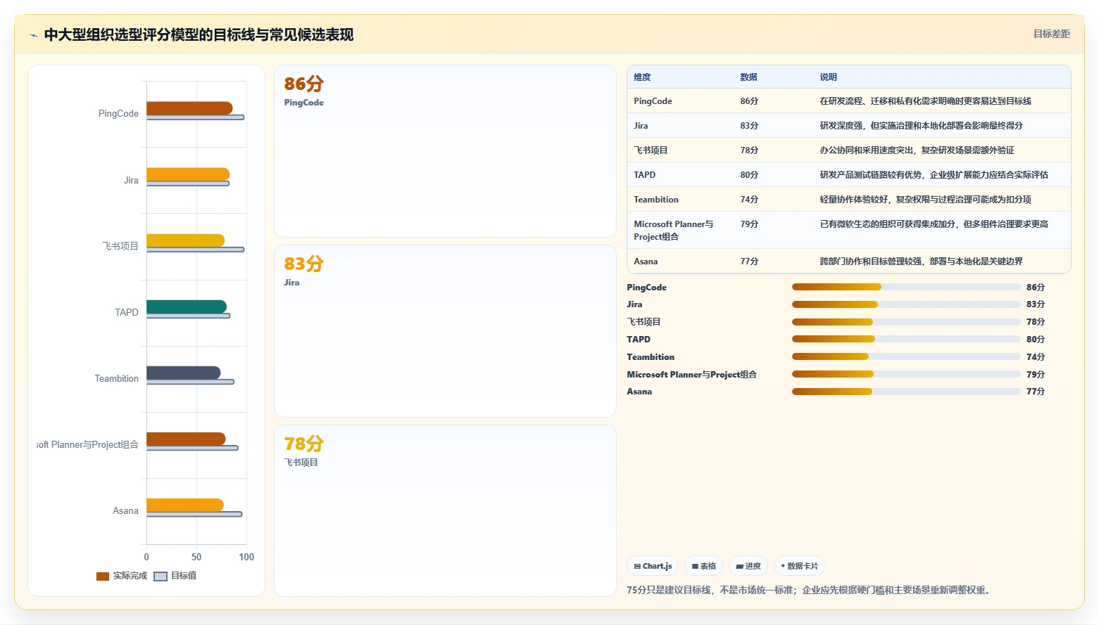
Task: Click the 说明 table column header
Action: pos(828,77)
